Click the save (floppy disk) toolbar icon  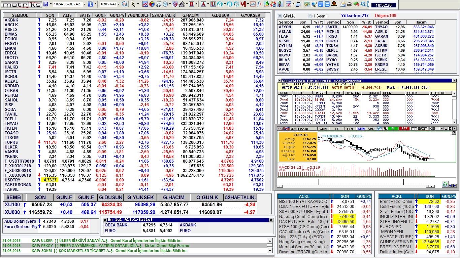pos(45,4)
